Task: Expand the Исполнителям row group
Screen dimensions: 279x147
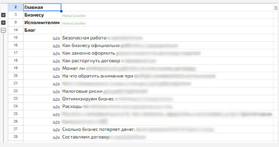Action: coord(3,23)
